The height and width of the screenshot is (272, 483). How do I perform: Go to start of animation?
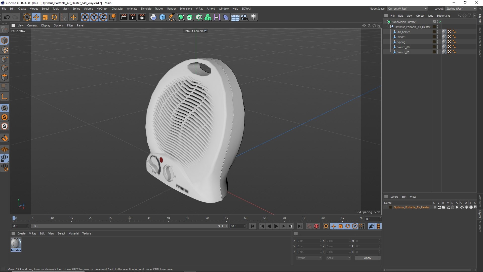click(253, 226)
